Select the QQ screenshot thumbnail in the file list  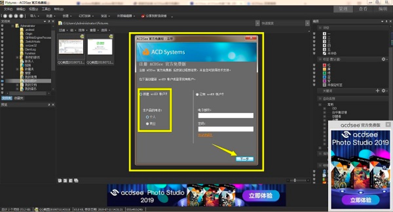[x=71, y=46]
